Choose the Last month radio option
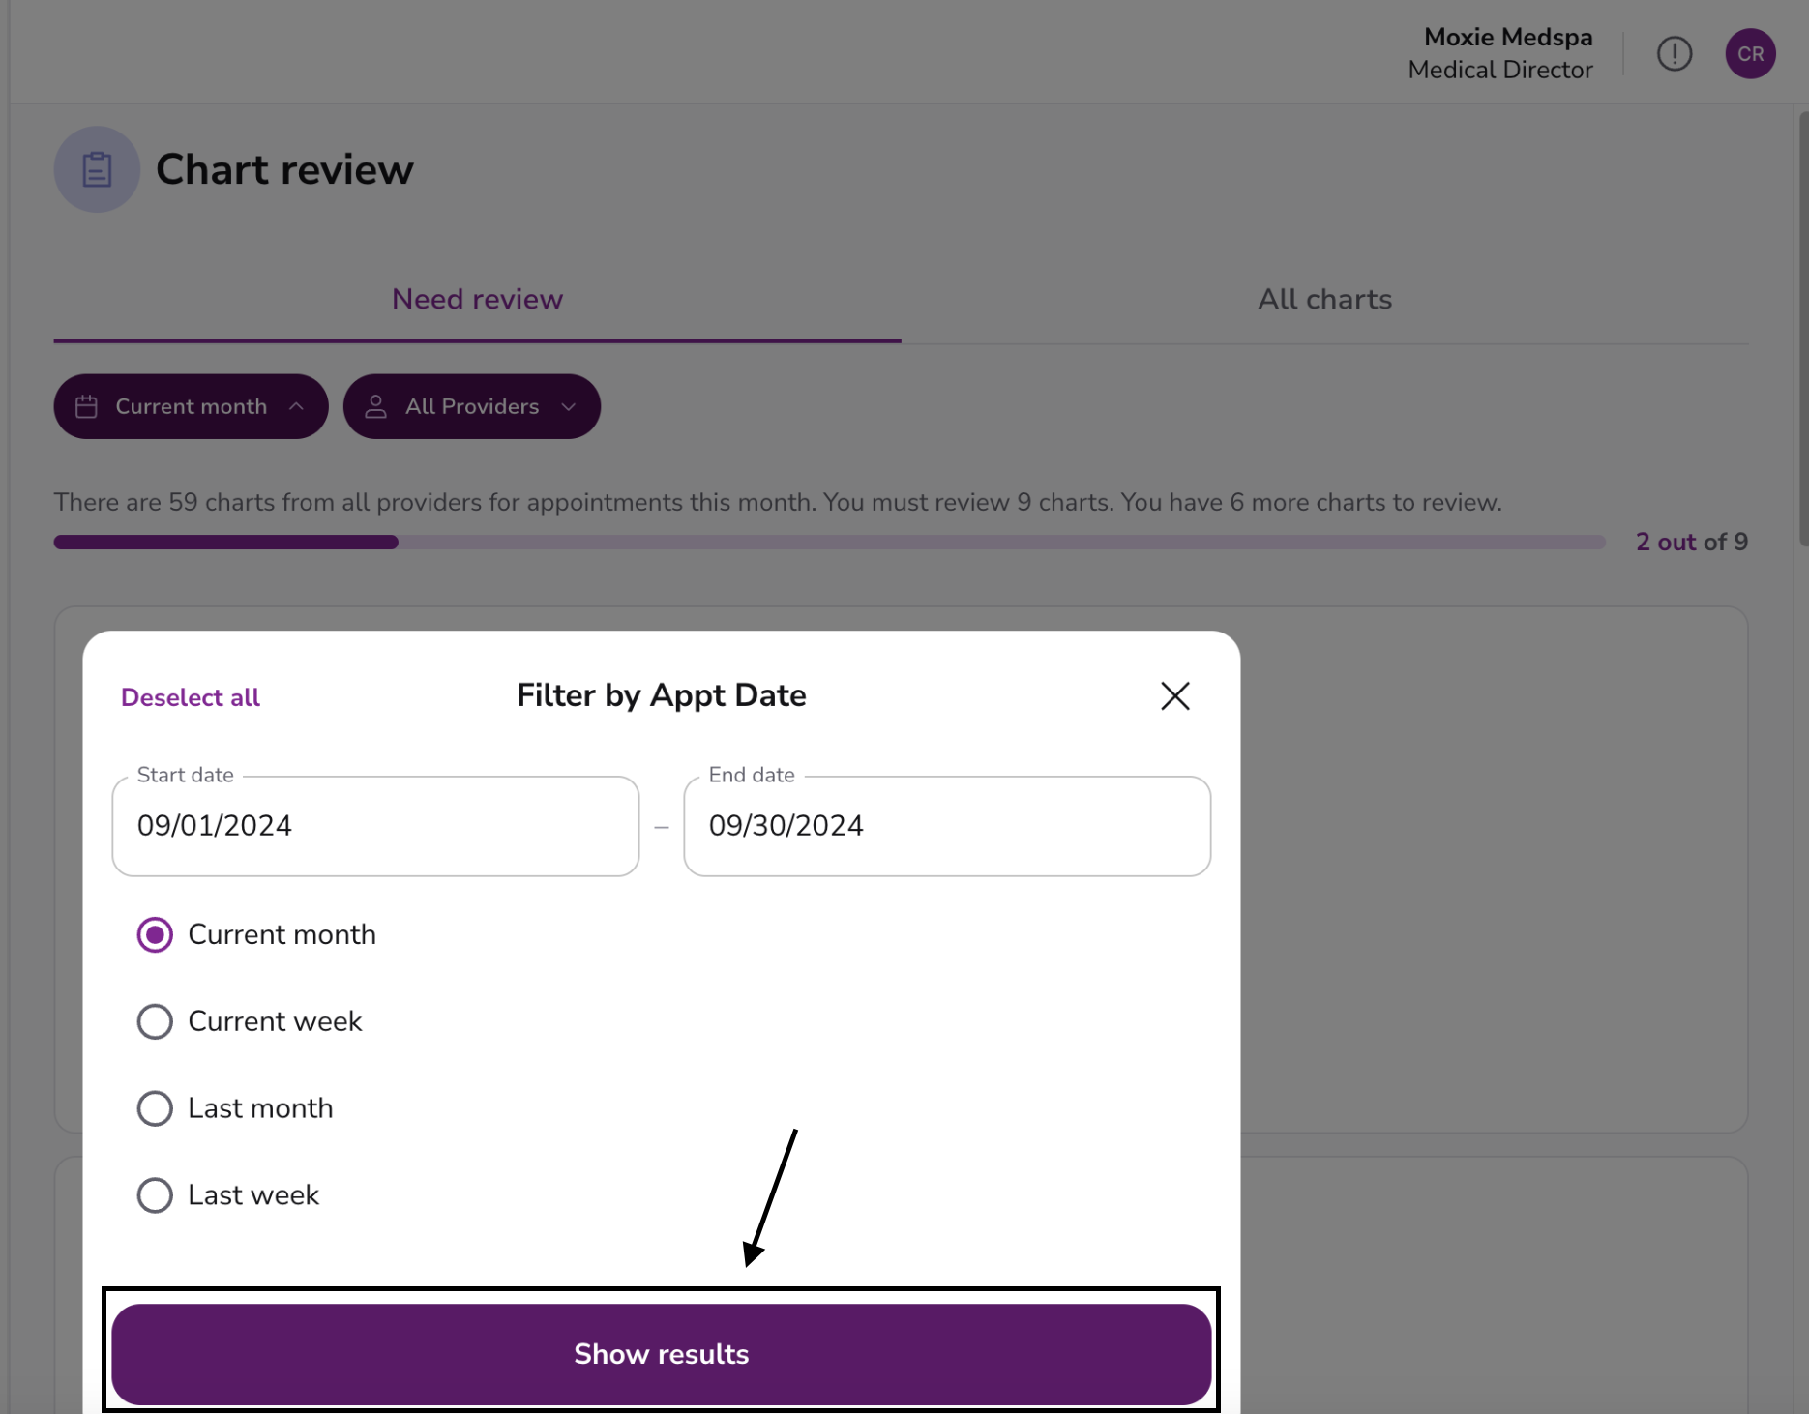Screen dimensions: 1809x1414 point(155,1108)
